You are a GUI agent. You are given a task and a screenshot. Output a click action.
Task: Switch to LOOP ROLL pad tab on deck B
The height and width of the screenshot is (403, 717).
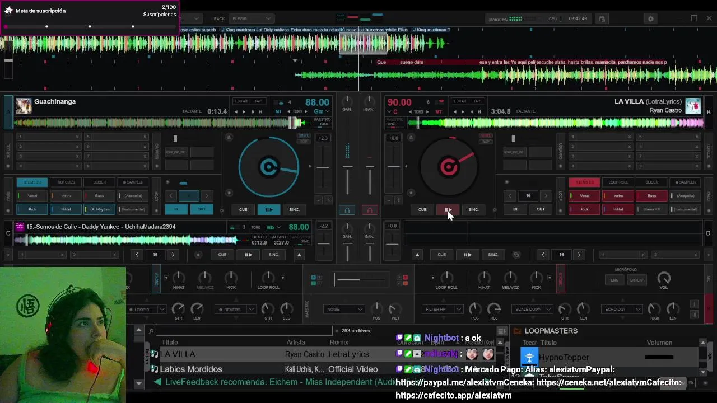618,182
